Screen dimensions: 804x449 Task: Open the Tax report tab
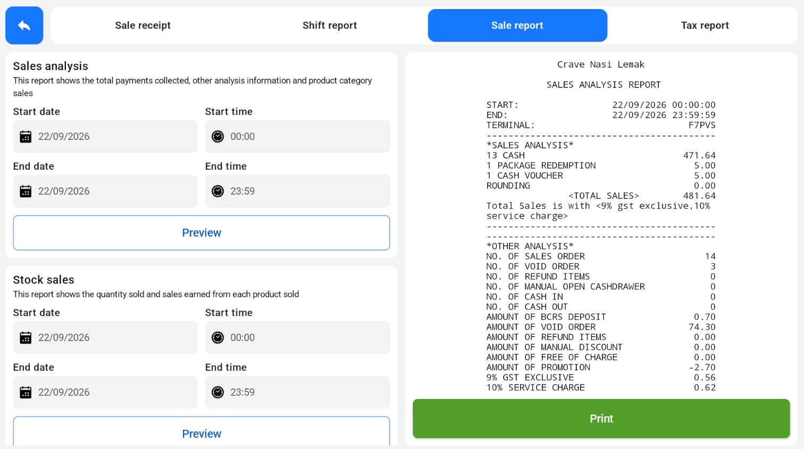(705, 26)
